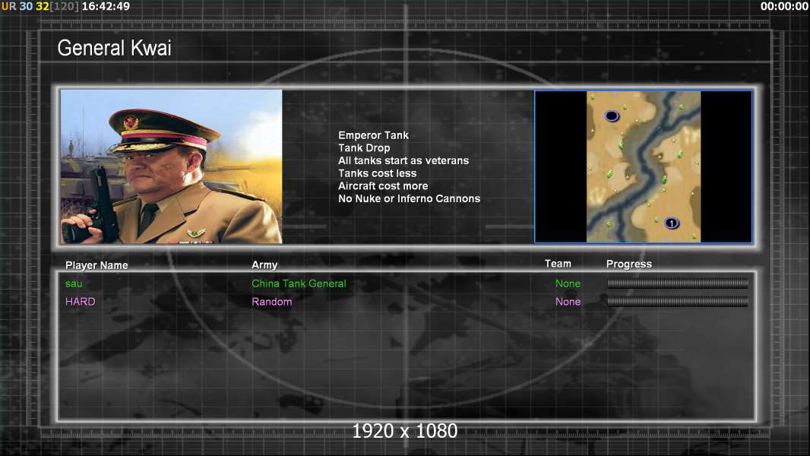Click the team value 'None' for HARD

568,302
